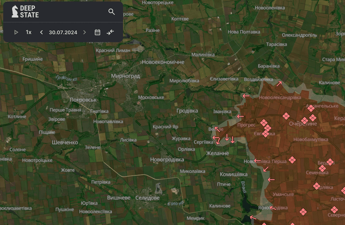Click the DeepState knight logo

(x=15, y=12)
